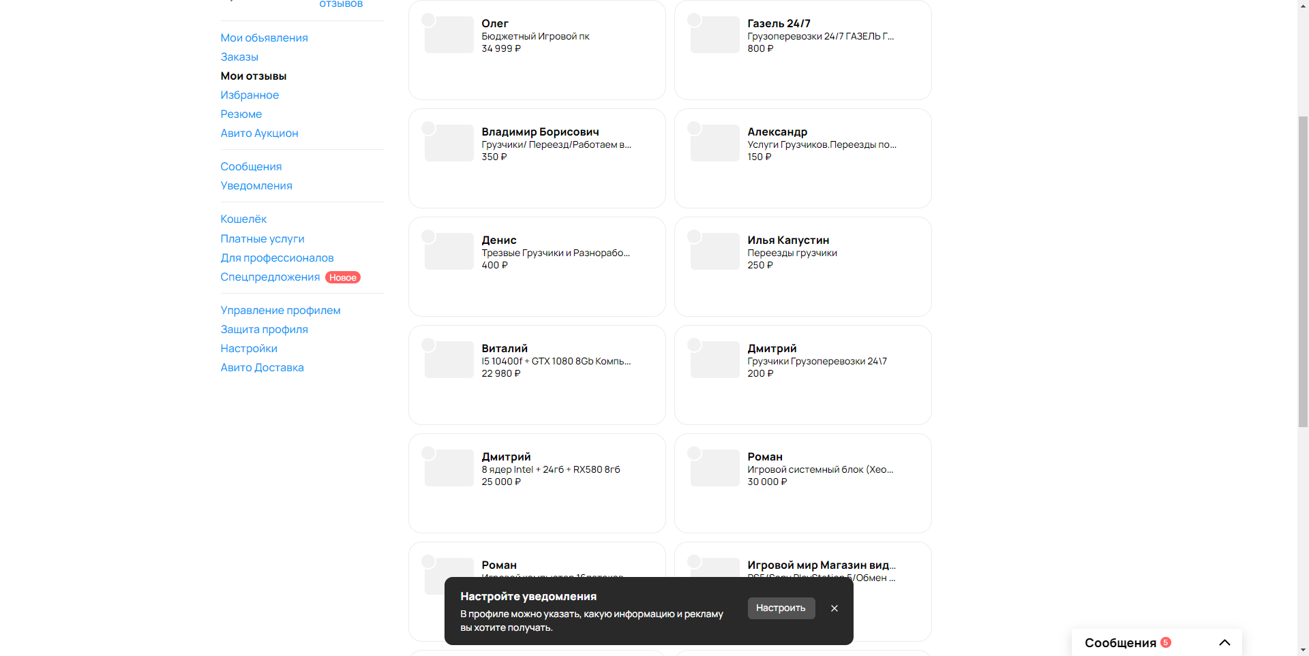Click Газель 24/7 listing thumbnail
This screenshot has width=1309, height=656.
[x=714, y=35]
